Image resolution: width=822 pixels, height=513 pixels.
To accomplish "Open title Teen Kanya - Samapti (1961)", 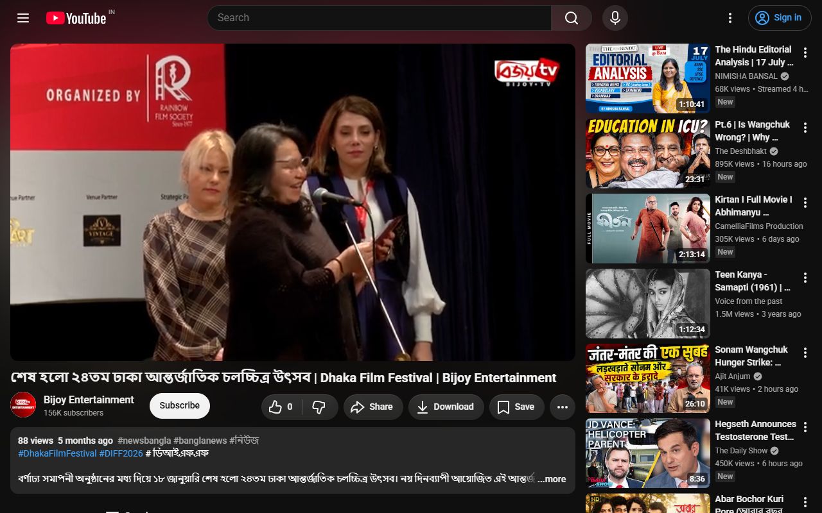I will [753, 281].
